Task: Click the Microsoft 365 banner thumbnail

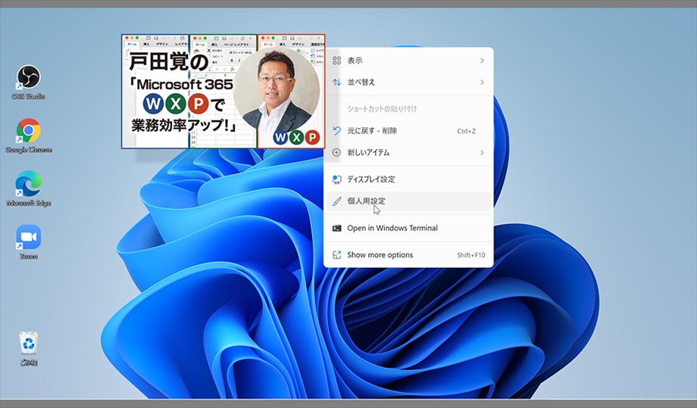Action: pyautogui.click(x=223, y=91)
